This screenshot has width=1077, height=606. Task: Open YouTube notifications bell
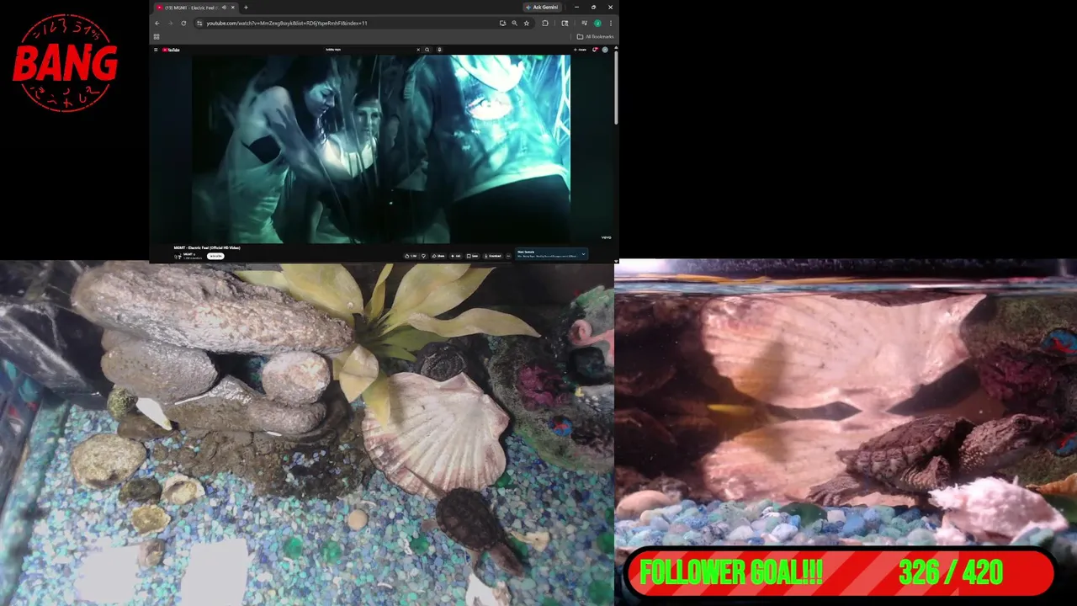click(595, 50)
